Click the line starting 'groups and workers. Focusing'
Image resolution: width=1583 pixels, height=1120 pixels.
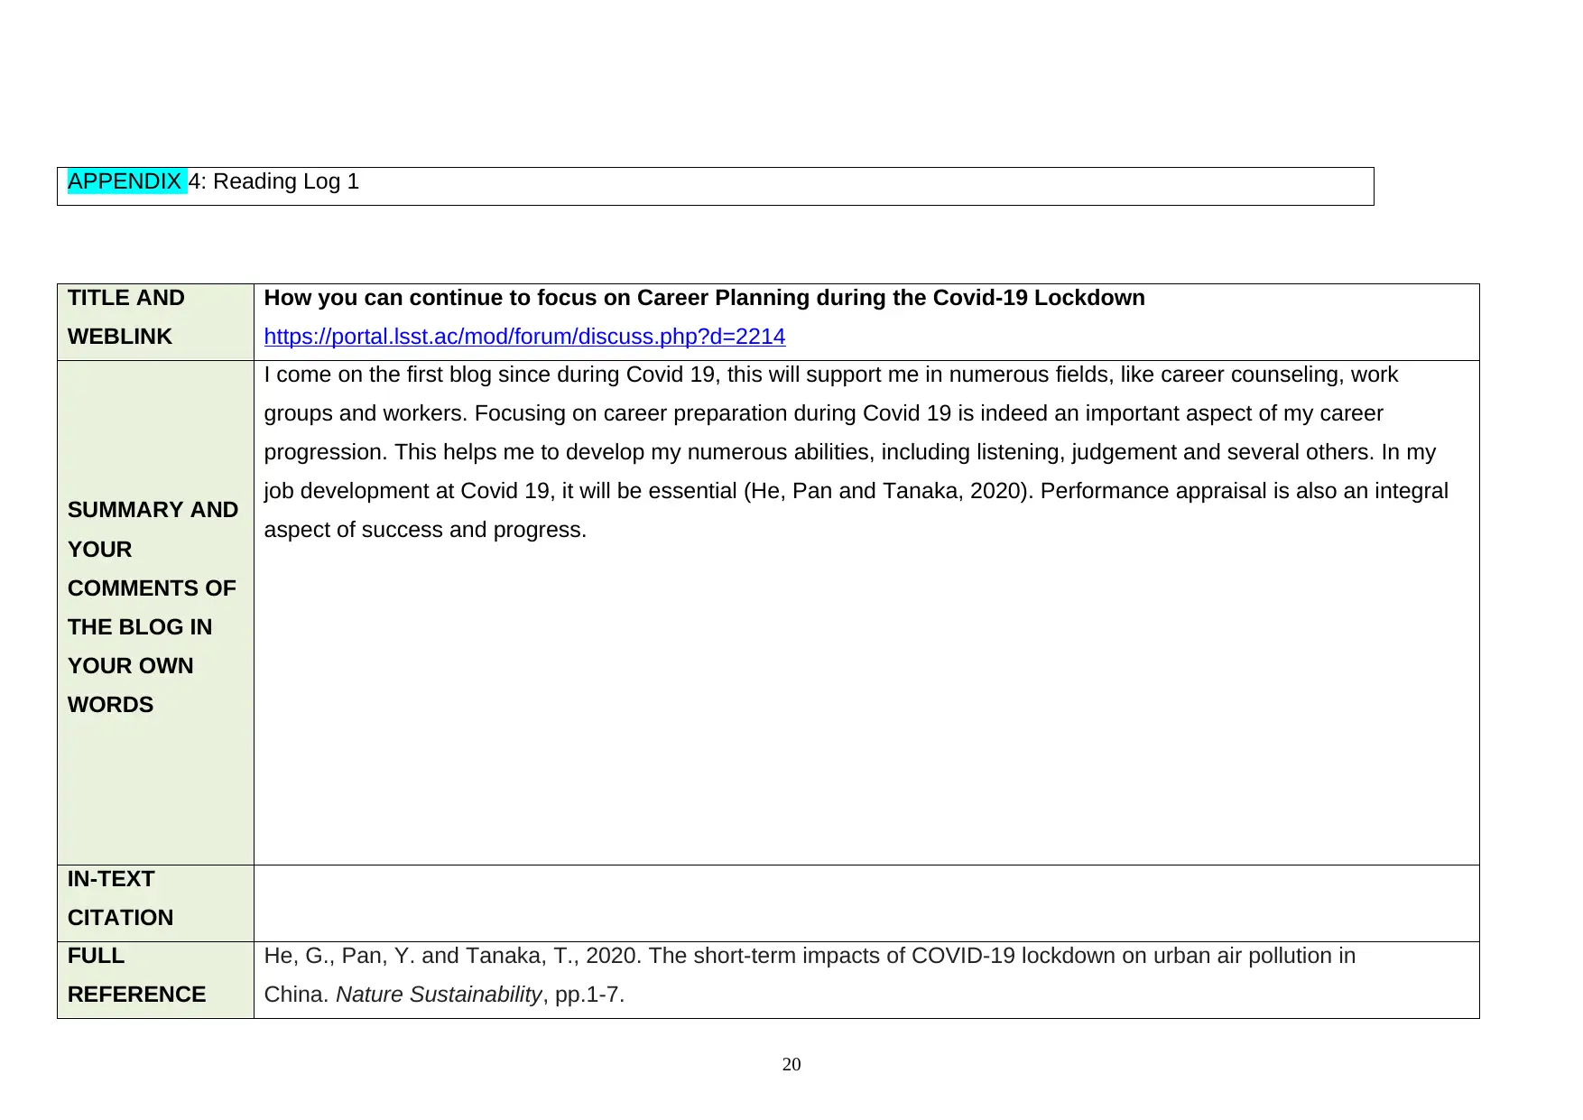pos(823,413)
